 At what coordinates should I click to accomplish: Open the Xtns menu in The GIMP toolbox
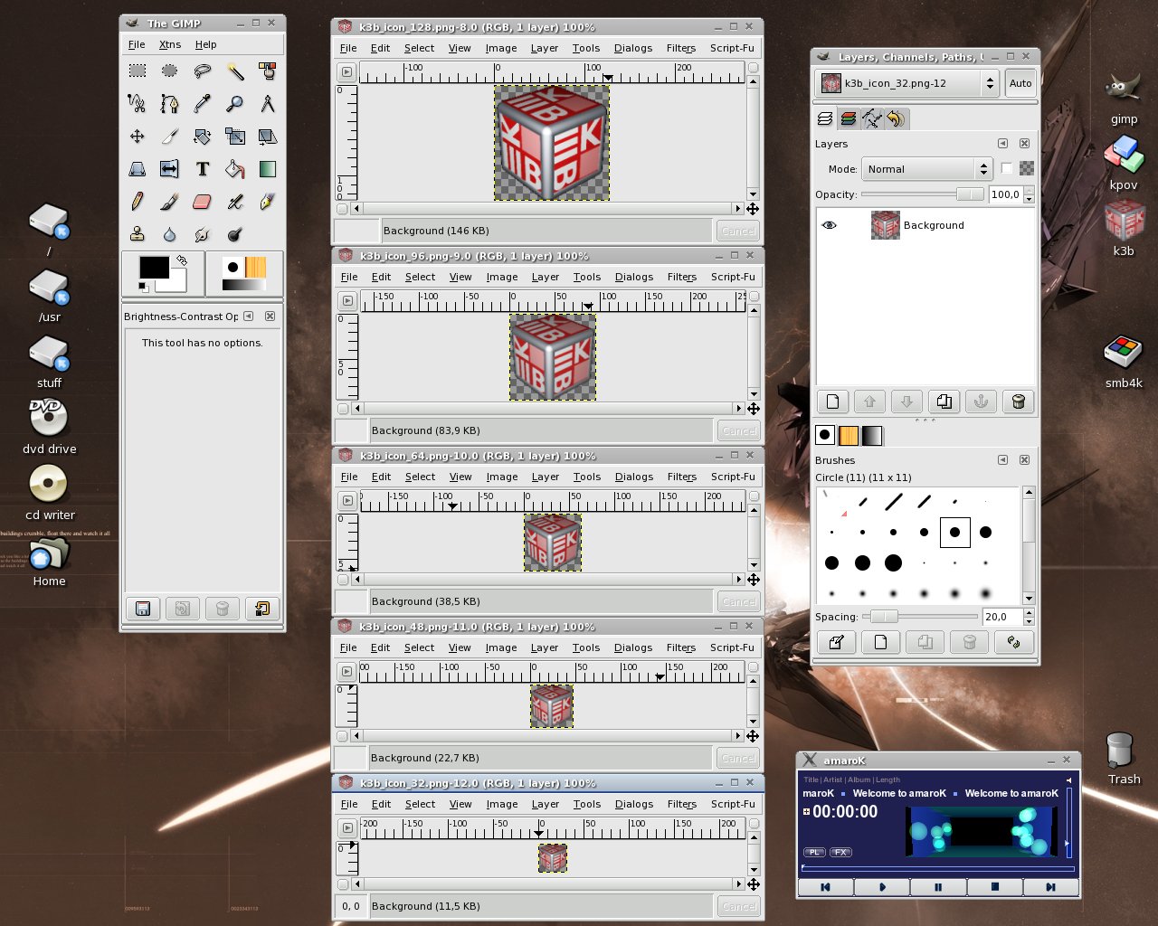tap(170, 44)
